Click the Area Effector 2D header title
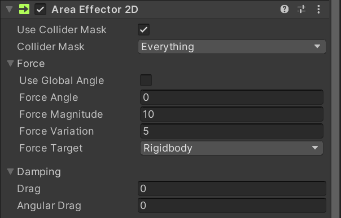Image resolution: width=341 pixels, height=218 pixels. pos(95,10)
